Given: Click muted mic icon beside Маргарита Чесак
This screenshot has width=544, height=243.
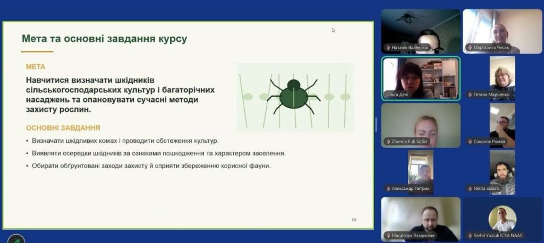Looking at the screenshot, I should click(x=470, y=48).
